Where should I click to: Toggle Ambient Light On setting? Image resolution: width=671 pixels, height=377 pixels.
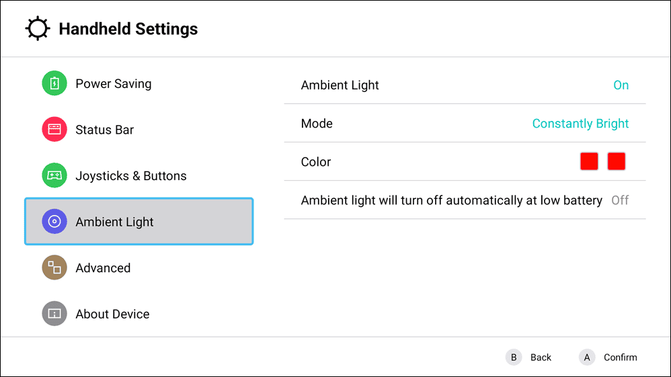621,85
